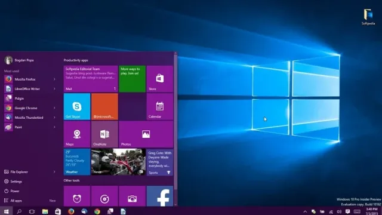382x215 pixels.
Task: Open the Groove Music tile
Action: point(104,196)
